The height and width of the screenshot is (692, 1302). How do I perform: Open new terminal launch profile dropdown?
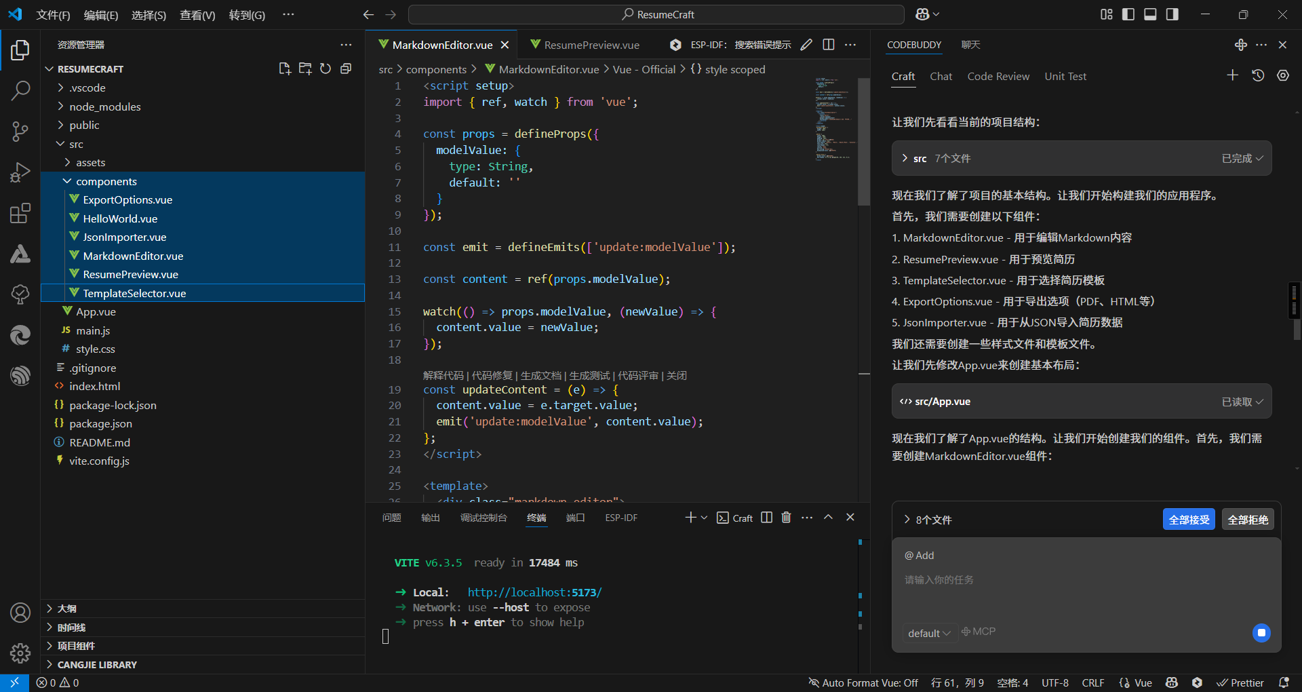click(x=704, y=518)
